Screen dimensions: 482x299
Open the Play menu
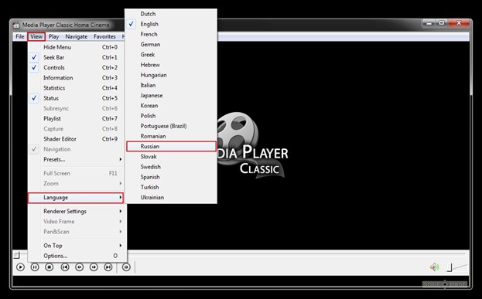tap(53, 36)
